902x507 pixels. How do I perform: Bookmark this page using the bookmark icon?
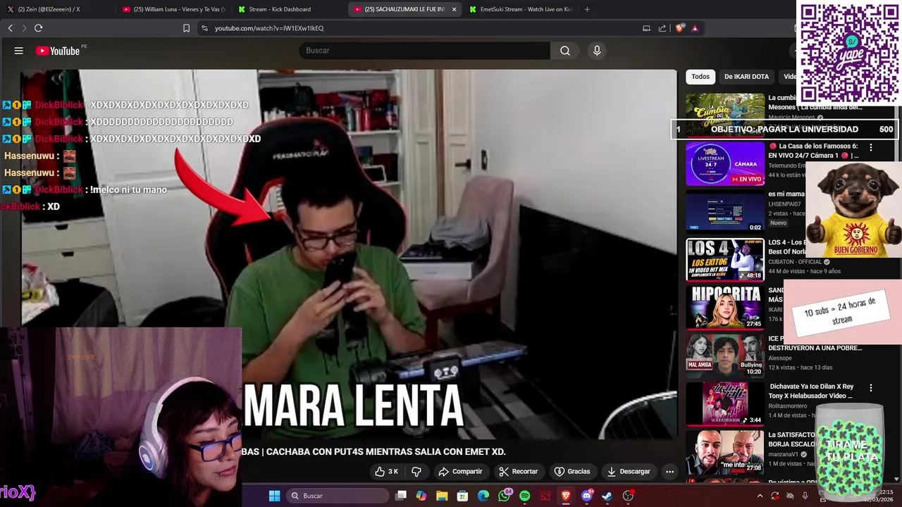[x=186, y=28]
